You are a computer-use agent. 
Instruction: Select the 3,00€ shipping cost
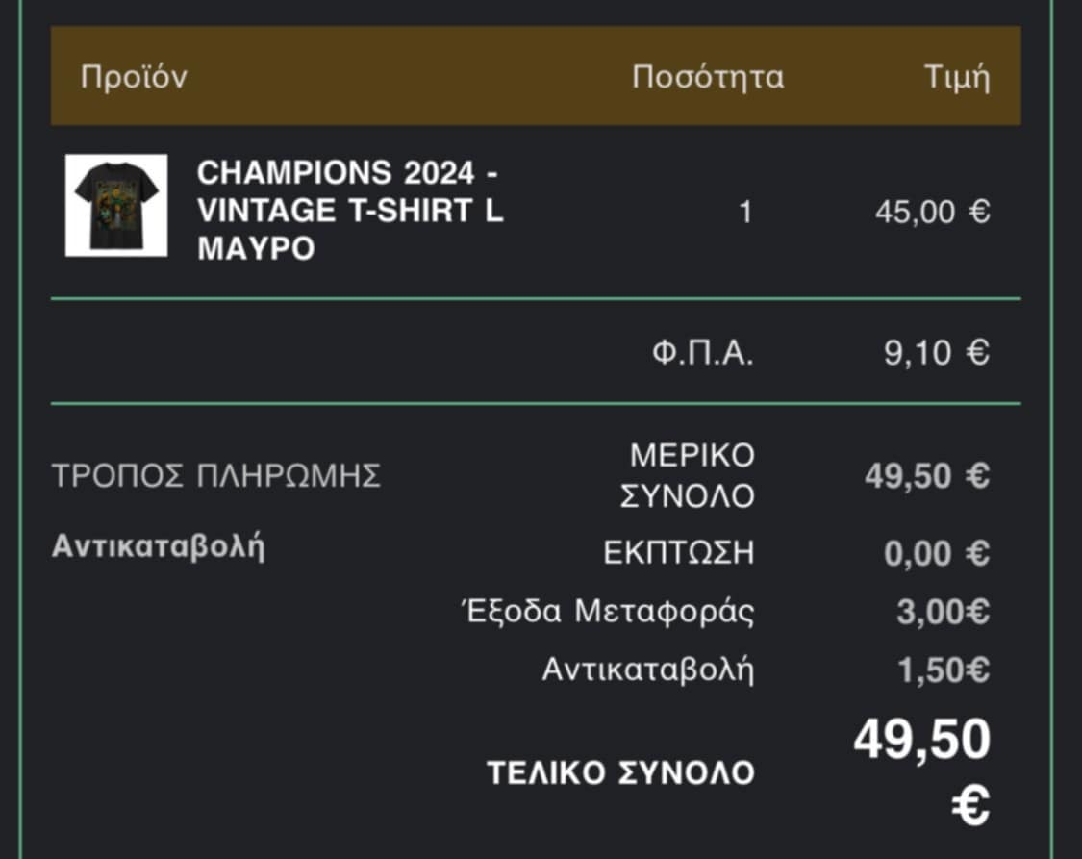[944, 613]
